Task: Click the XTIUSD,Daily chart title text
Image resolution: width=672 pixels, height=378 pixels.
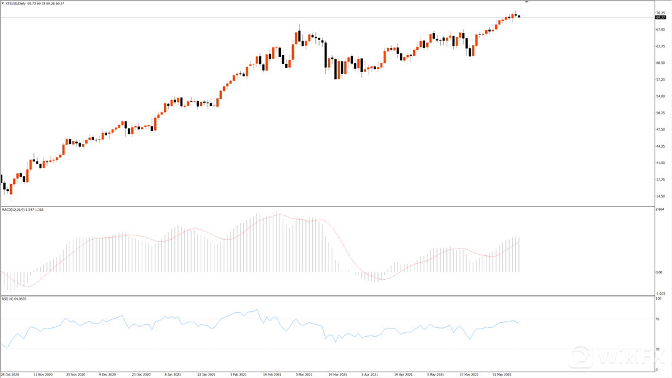Action: [x=16, y=3]
